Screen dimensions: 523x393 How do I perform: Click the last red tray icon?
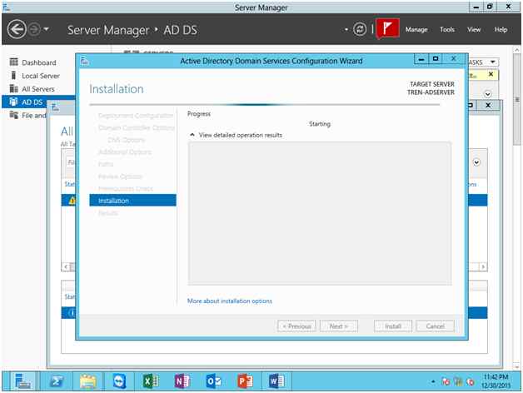(471, 381)
